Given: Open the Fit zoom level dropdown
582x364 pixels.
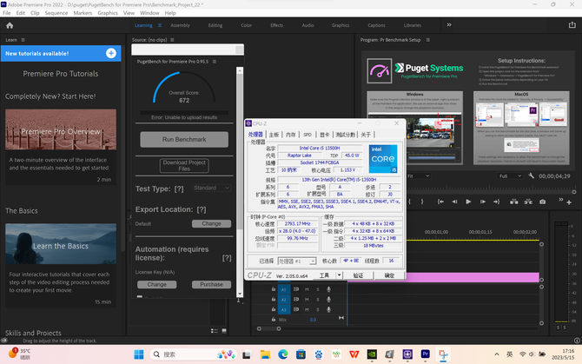Looking at the screenshot, I should tap(419, 175).
